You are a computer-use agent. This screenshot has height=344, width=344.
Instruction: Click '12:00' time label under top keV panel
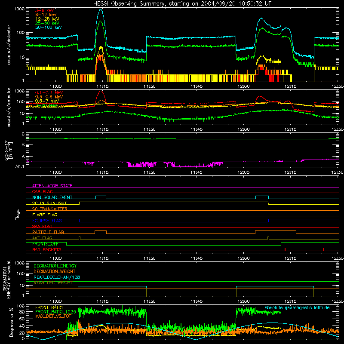coord(243,86)
